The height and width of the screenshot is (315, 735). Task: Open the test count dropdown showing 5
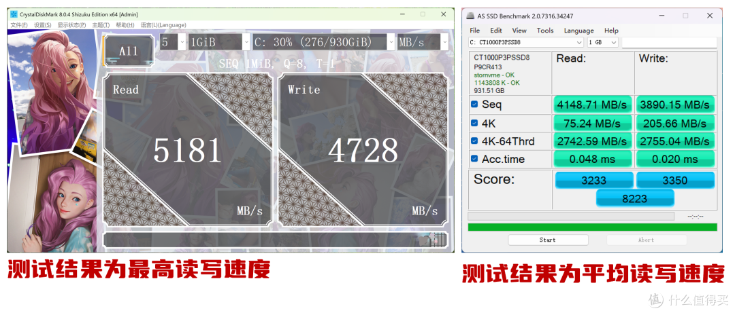click(x=173, y=42)
